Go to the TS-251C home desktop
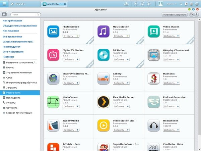 click(x=18, y=4)
